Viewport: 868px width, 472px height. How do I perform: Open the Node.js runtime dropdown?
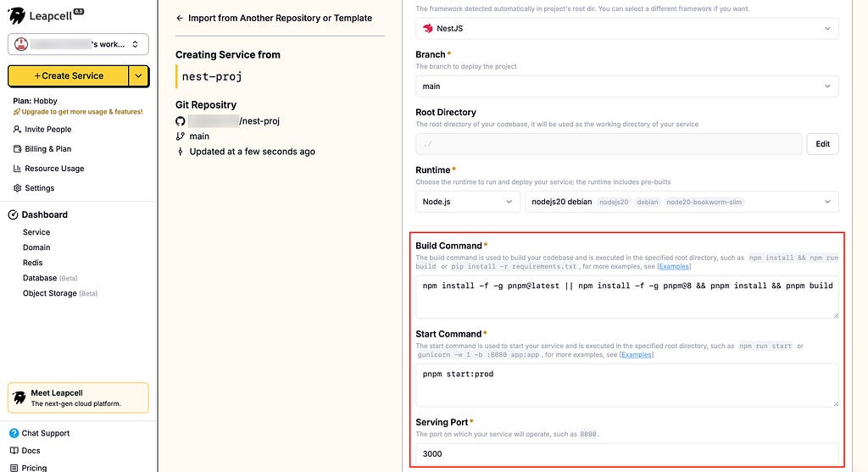(x=468, y=202)
